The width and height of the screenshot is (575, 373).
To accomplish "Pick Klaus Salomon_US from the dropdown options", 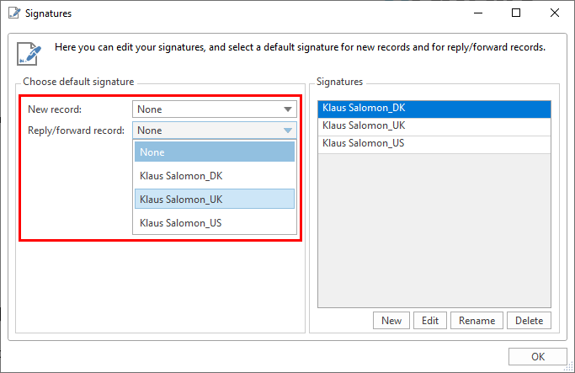I will coord(215,222).
